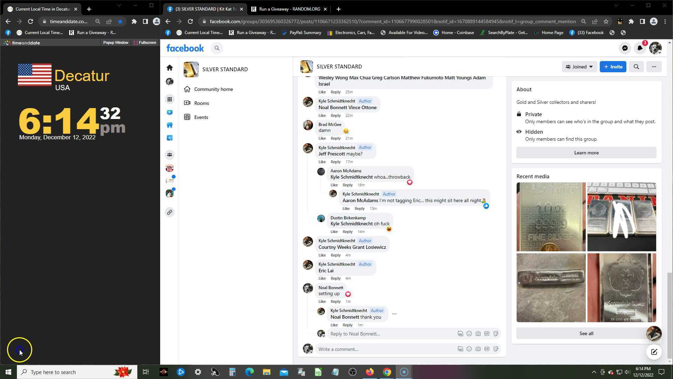Viewport: 673px width, 379px height.
Task: Open the groups icon in left sidebar
Action: tap(170, 155)
